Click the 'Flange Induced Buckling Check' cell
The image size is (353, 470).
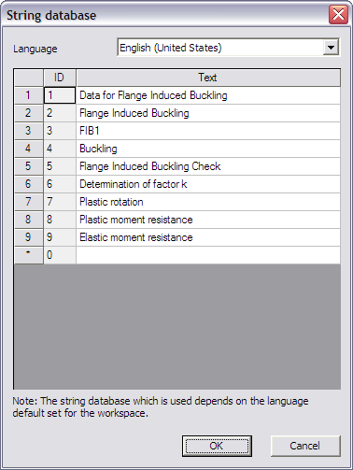208,166
